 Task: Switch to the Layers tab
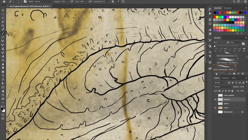(x=217, y=78)
